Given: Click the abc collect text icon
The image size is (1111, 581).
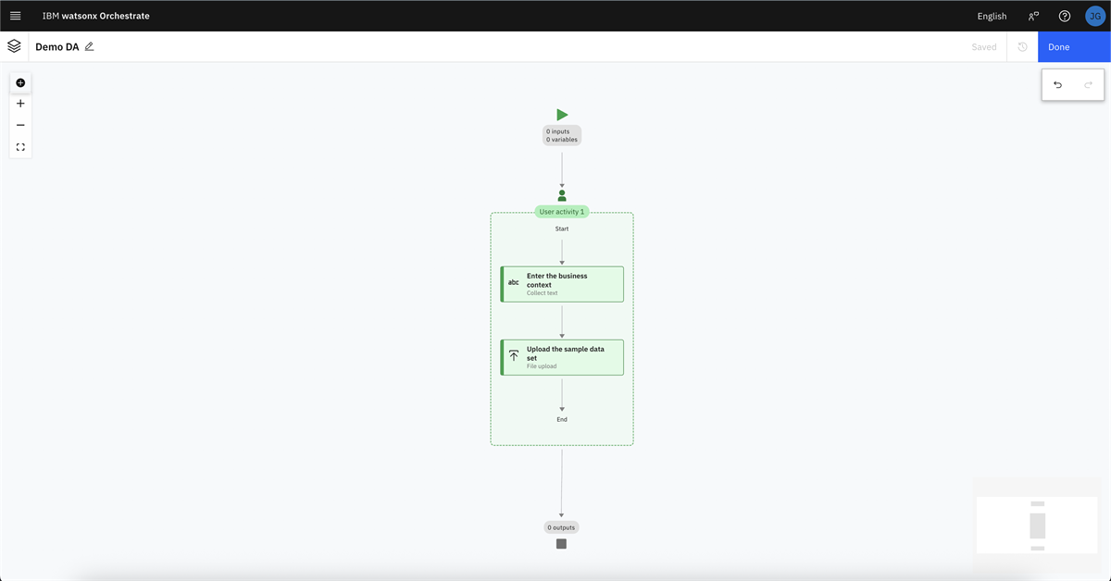Looking at the screenshot, I should click(514, 282).
